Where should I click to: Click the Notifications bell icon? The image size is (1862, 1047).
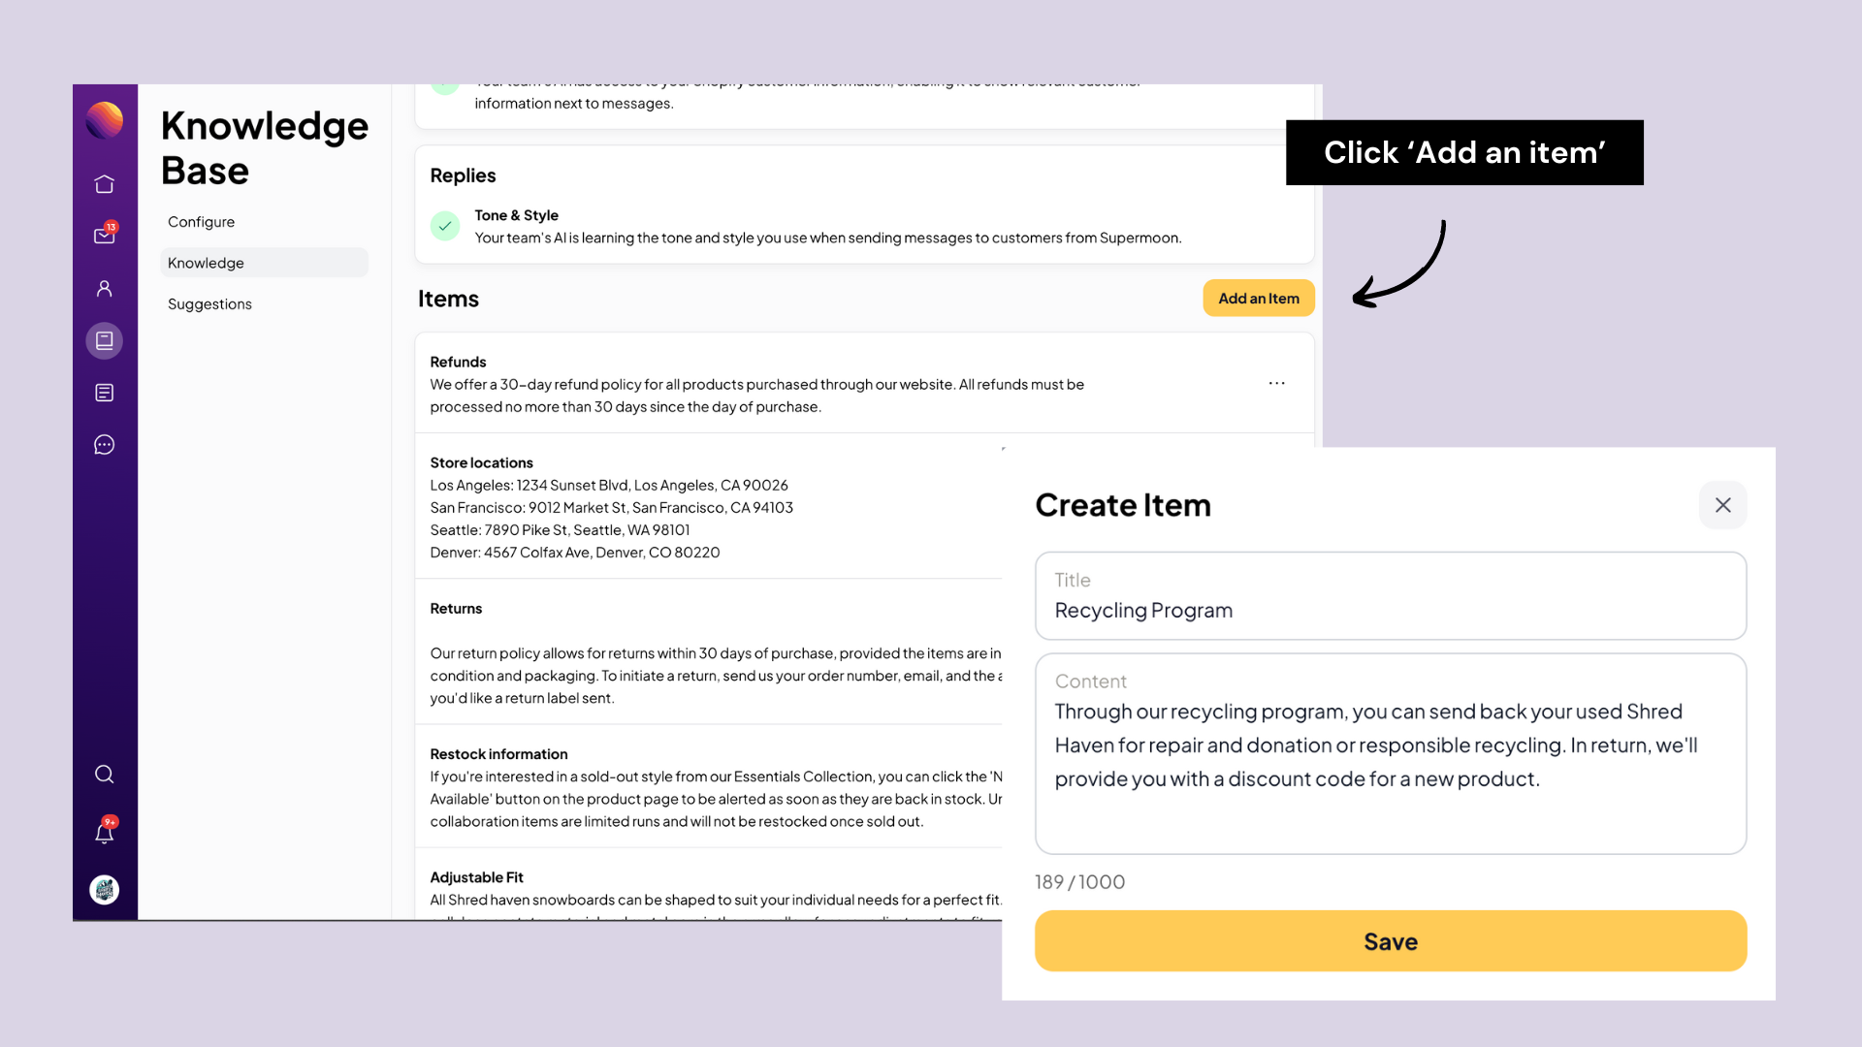(105, 832)
